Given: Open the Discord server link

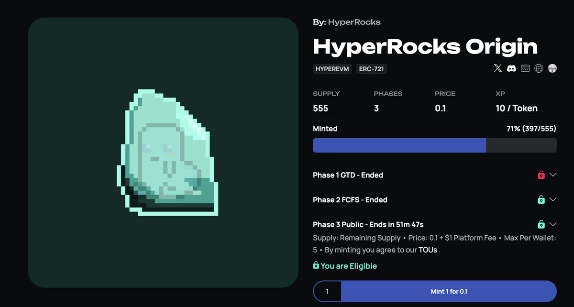Looking at the screenshot, I should pyautogui.click(x=511, y=69).
